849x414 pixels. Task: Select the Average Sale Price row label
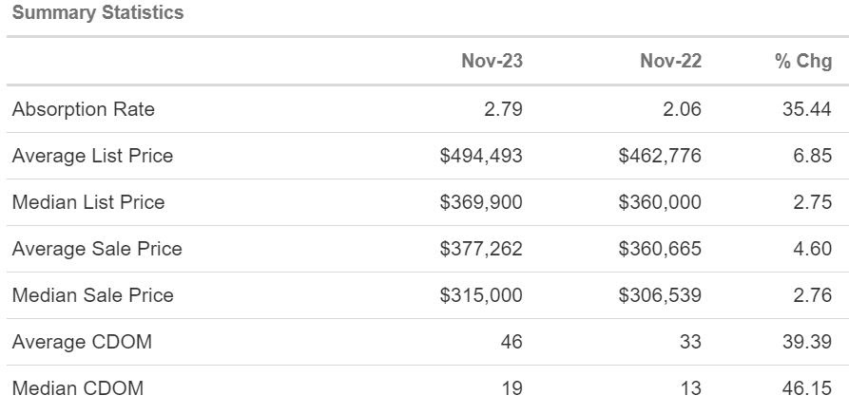97,249
